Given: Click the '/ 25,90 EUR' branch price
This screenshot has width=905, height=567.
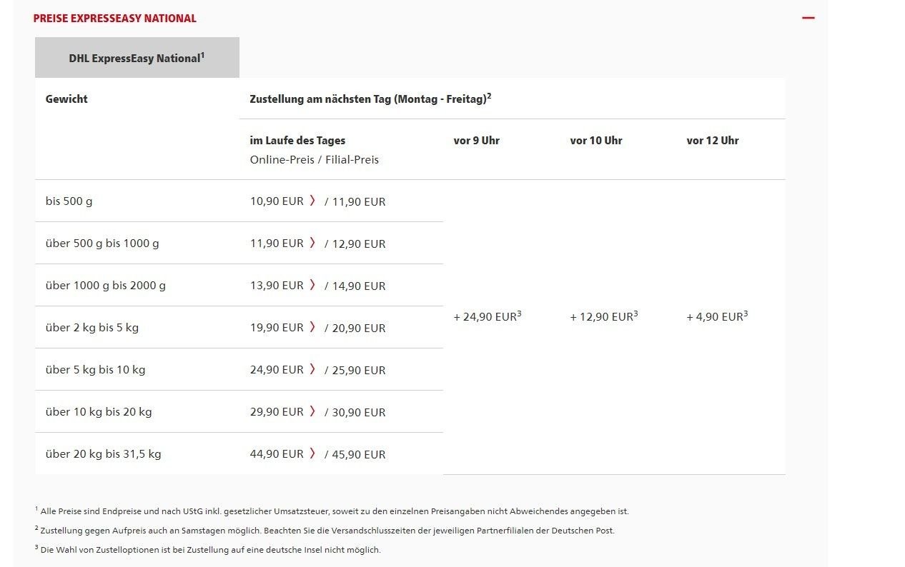Looking at the screenshot, I should [x=355, y=371].
